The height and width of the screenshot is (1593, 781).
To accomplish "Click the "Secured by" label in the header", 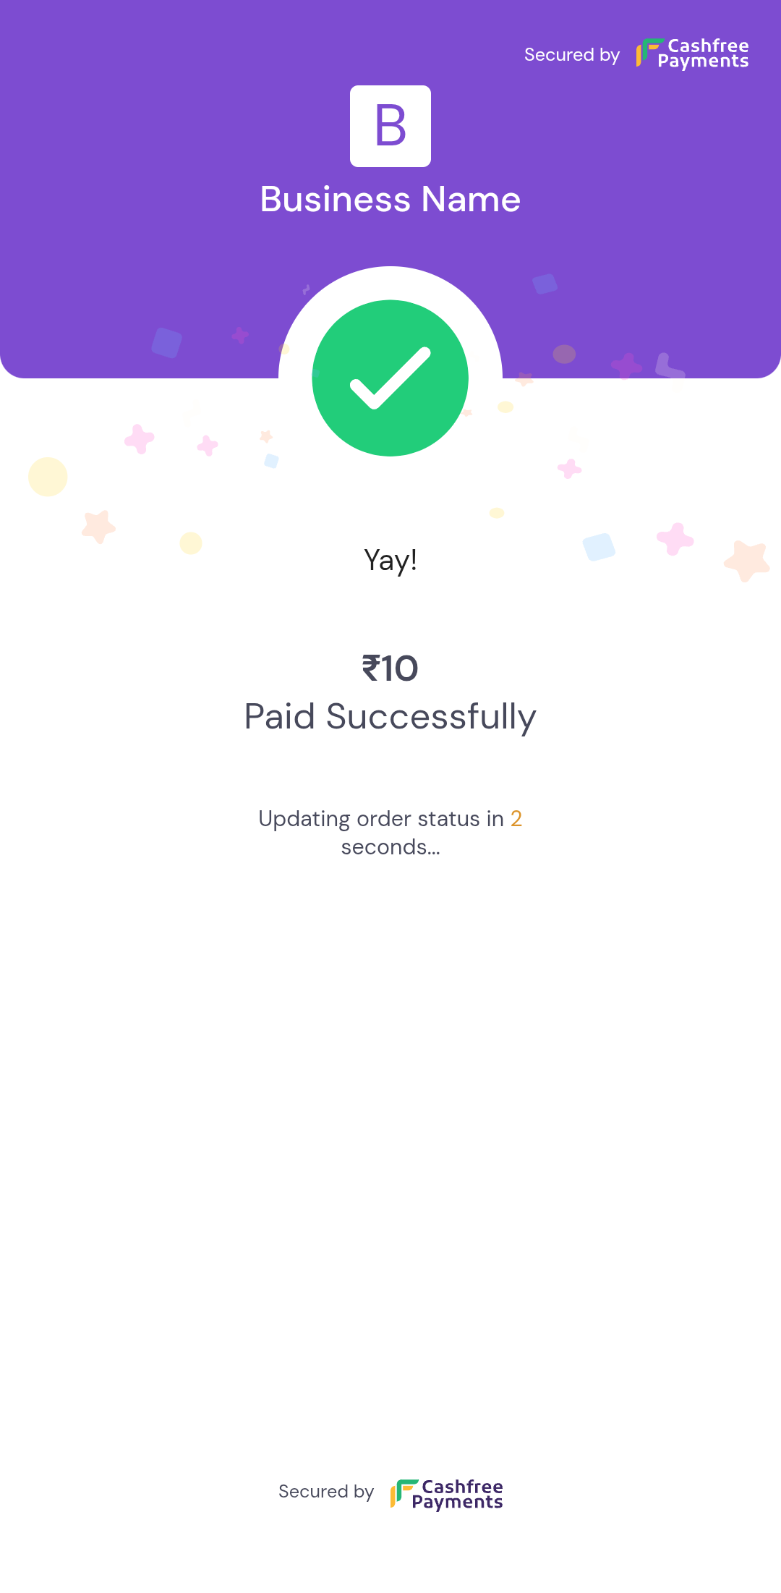I will click(572, 55).
